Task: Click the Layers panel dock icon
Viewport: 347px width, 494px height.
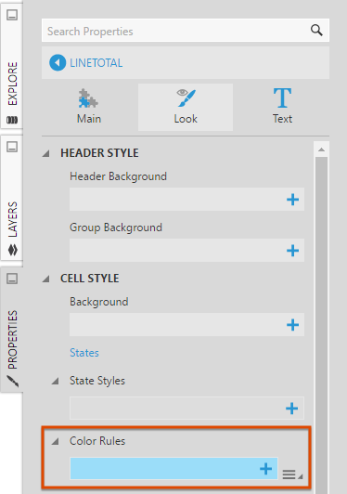Action: click(12, 147)
